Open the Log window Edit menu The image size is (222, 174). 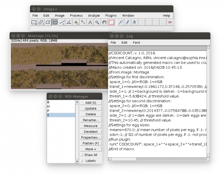coord(124,43)
